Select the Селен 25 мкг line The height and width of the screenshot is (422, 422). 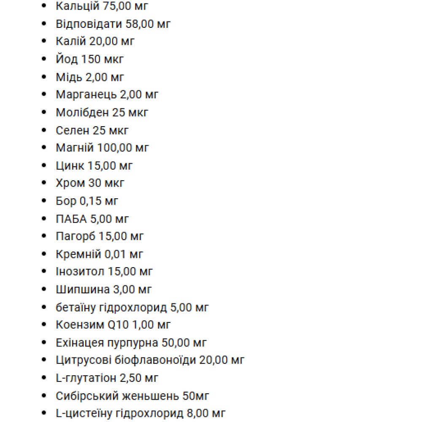92,130
